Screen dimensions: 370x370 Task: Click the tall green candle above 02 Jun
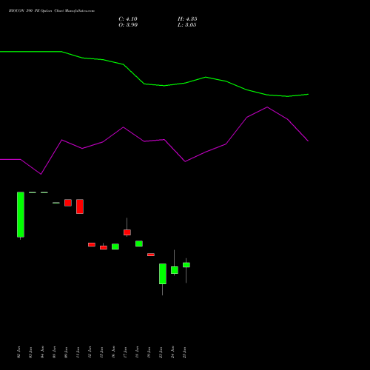pos(21,215)
